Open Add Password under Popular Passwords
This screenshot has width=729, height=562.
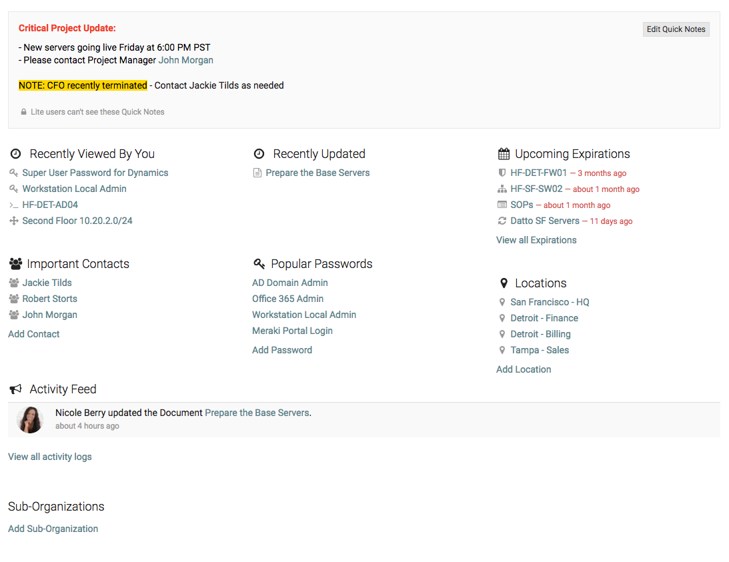[282, 349]
